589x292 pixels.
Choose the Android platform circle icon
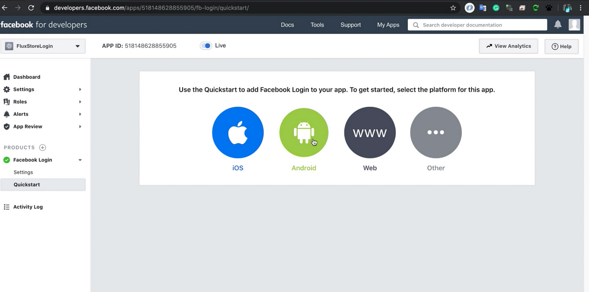tap(304, 132)
